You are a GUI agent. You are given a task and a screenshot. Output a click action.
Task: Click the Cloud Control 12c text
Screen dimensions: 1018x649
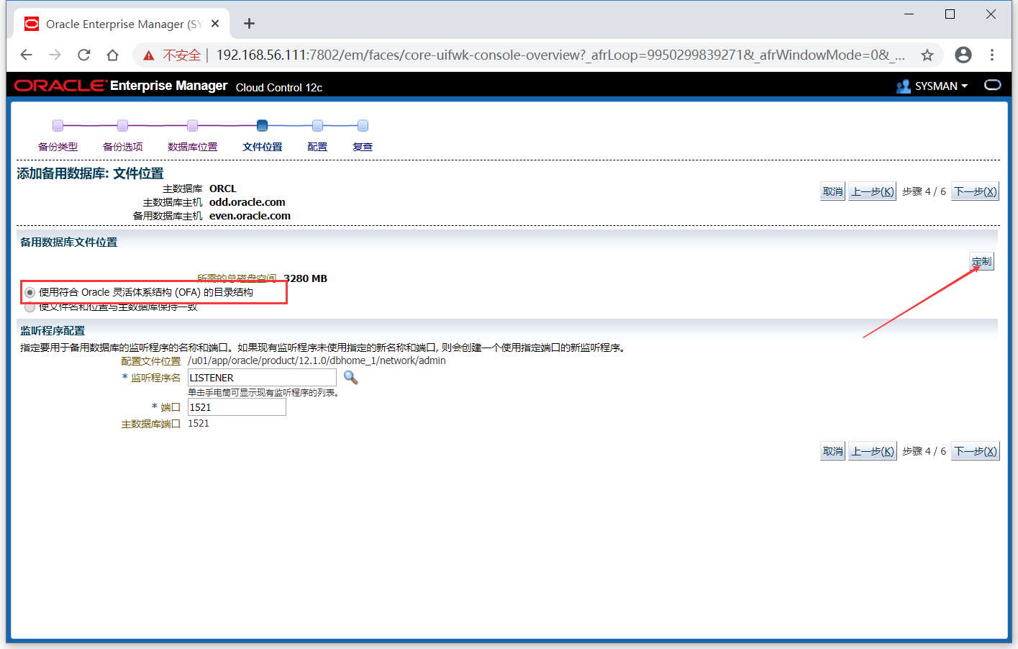click(x=278, y=87)
